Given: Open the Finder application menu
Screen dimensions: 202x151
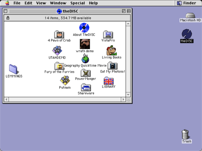Looking at the screenshot, I should coord(187,3).
